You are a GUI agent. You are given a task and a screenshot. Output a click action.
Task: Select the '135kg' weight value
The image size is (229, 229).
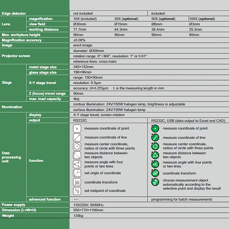(78, 216)
